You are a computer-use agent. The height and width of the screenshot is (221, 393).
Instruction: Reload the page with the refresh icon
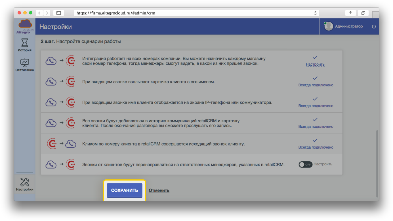click(315, 13)
